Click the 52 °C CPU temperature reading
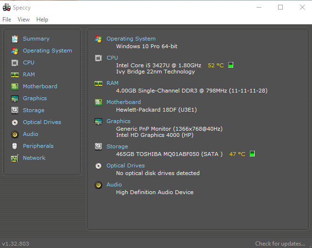This screenshot has width=312, height=248. click(x=215, y=65)
